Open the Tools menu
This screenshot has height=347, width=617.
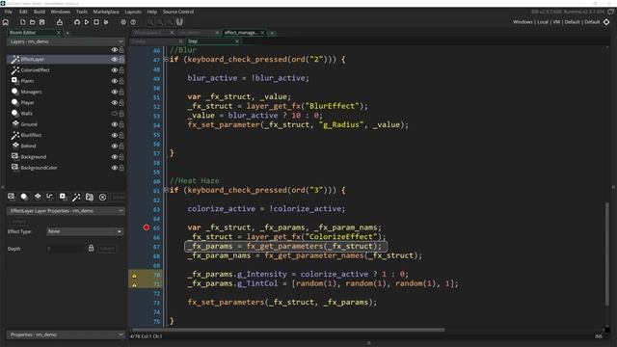point(82,12)
